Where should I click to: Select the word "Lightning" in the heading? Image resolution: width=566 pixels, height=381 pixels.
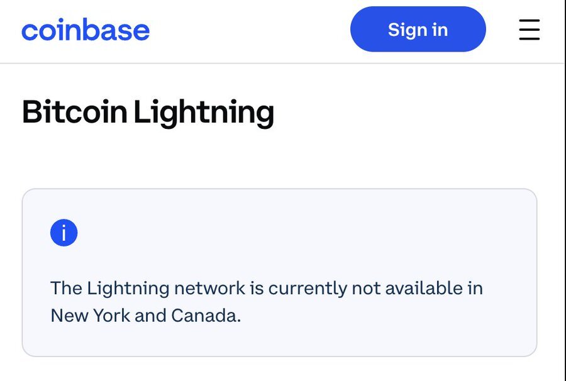pyautogui.click(x=204, y=113)
